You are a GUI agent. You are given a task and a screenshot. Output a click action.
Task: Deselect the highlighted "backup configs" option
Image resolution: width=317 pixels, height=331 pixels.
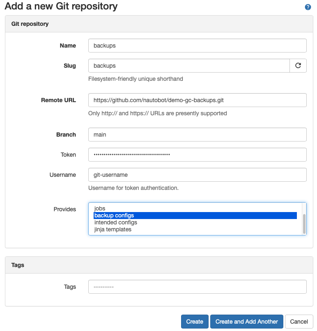123,215
